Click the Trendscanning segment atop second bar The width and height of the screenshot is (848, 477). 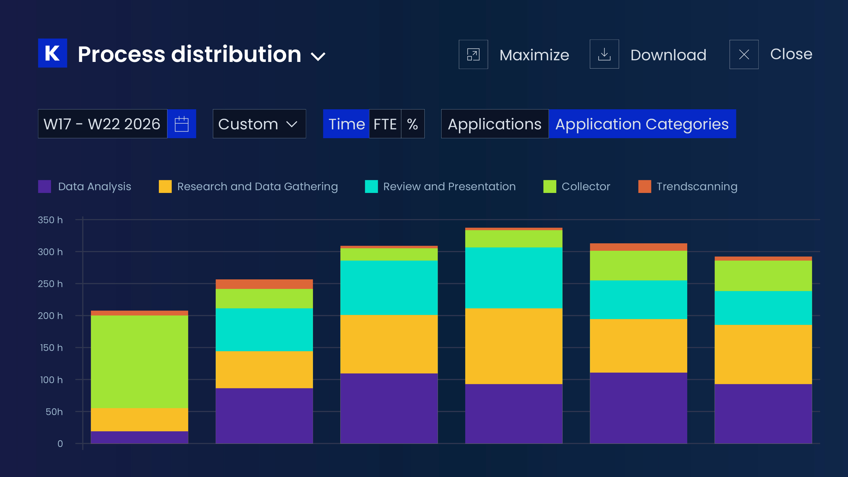point(264,284)
